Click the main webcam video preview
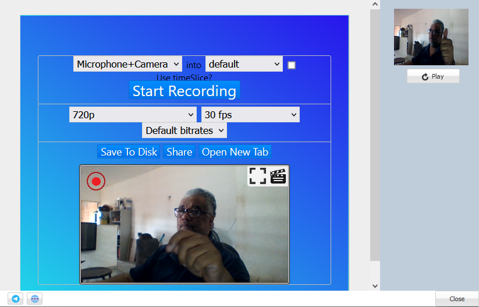Image resolution: width=479 pixels, height=307 pixels. click(x=184, y=224)
